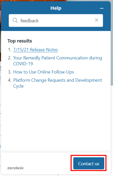Focus the search field containing feedback

[x=56, y=20]
